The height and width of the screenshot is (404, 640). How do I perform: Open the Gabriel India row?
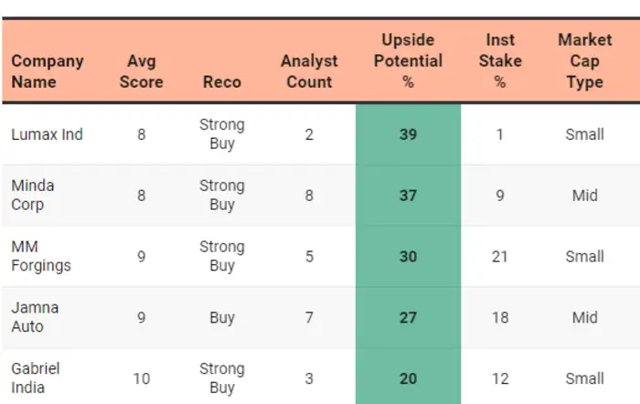point(36,378)
